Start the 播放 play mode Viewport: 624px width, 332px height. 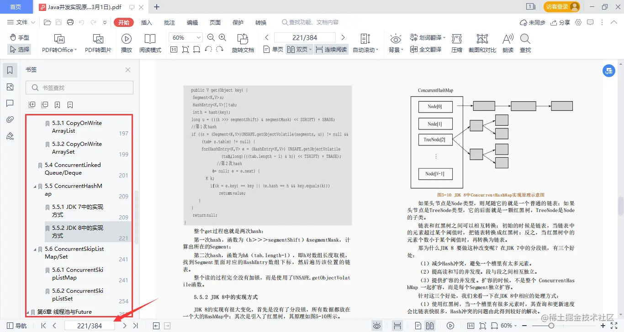click(x=126, y=44)
